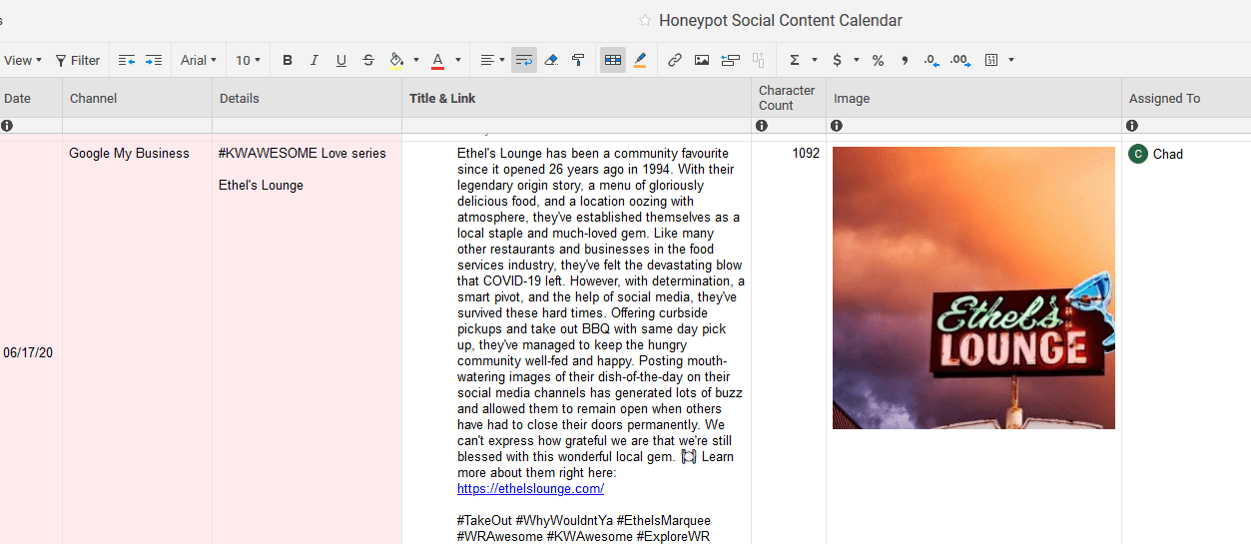Open the font size 10 dropdown
Viewport: 1251px width, 544px height.
(248, 60)
